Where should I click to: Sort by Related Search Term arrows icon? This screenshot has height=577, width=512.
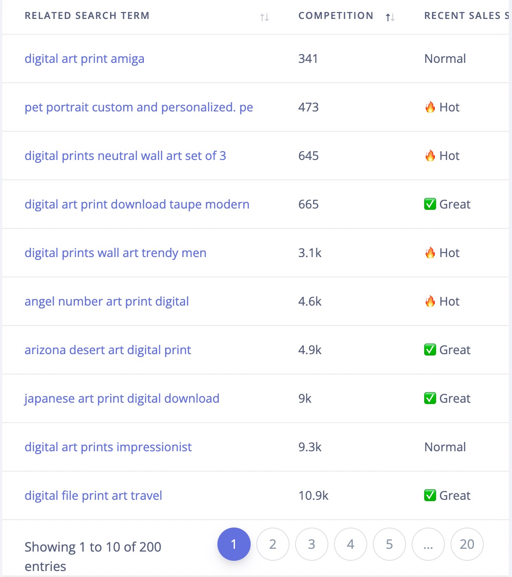click(265, 17)
